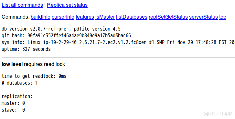Click the uptime 327 seconds line

coord(26,49)
